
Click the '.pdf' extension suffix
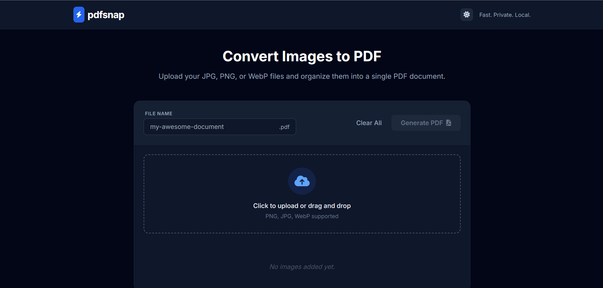284,127
